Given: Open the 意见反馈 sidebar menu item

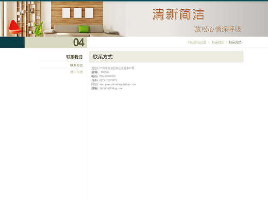Looking at the screenshot, I should click(76, 72).
